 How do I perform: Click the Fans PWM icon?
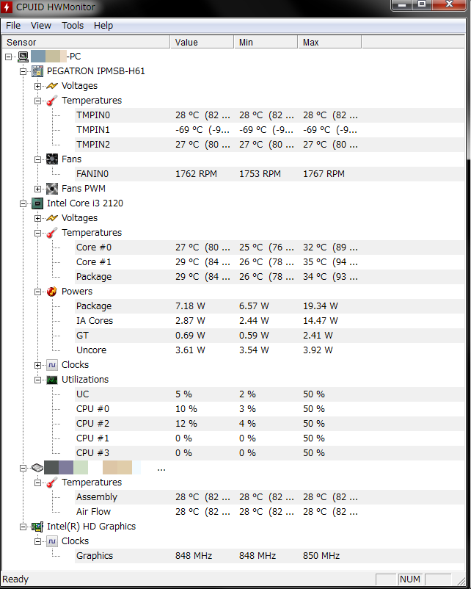click(x=52, y=189)
